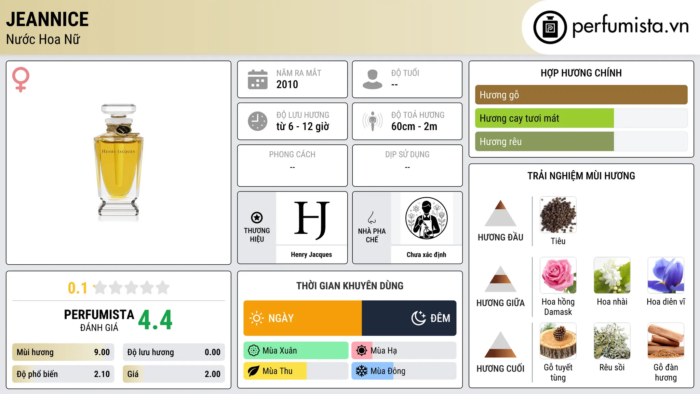Image resolution: width=700 pixels, height=394 pixels.
Task: Click the release year calendar icon
Action: pyautogui.click(x=258, y=79)
